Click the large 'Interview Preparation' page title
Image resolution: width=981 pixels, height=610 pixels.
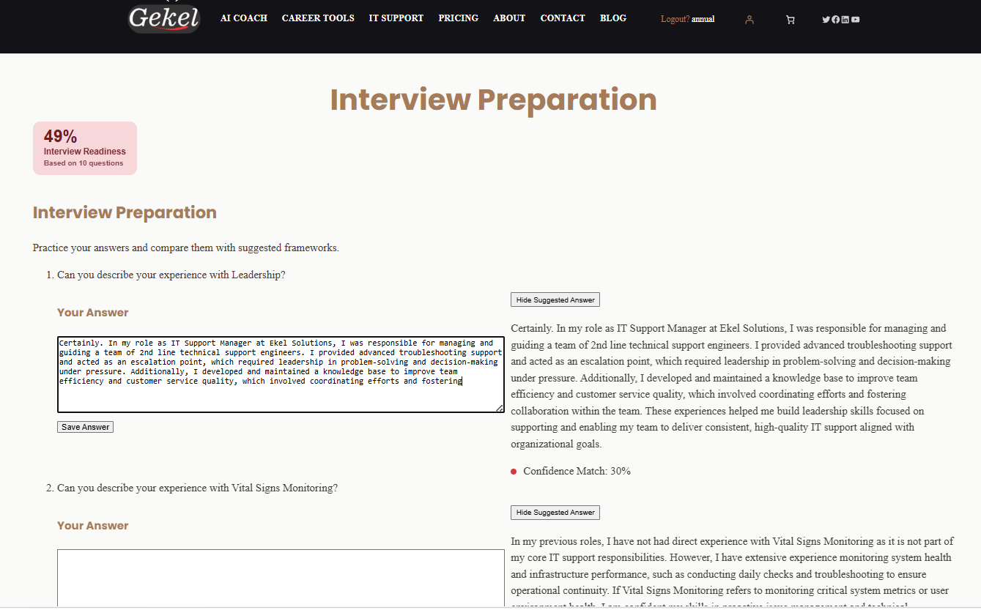point(493,100)
